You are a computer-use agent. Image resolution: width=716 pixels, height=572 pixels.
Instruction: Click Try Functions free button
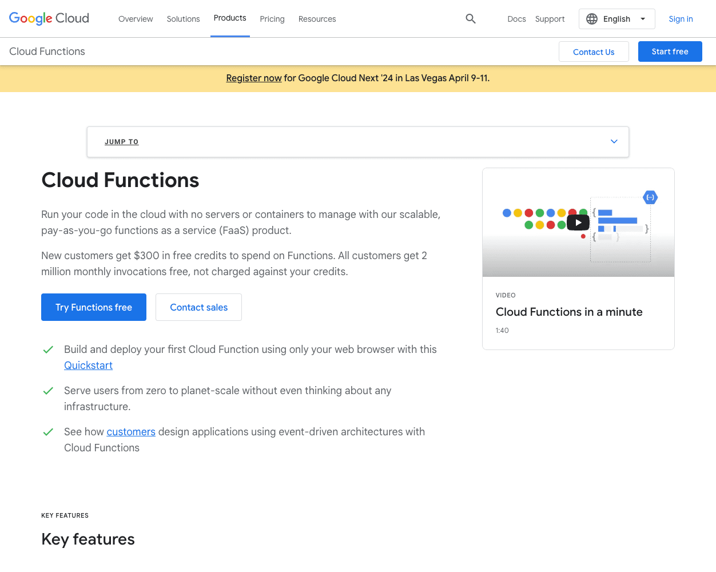[x=94, y=307]
